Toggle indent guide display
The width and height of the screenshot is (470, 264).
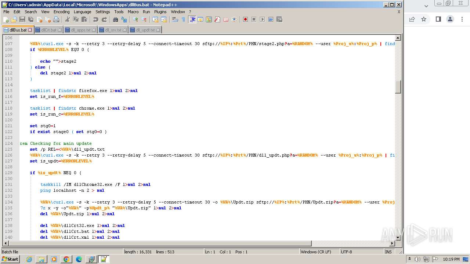click(192, 19)
